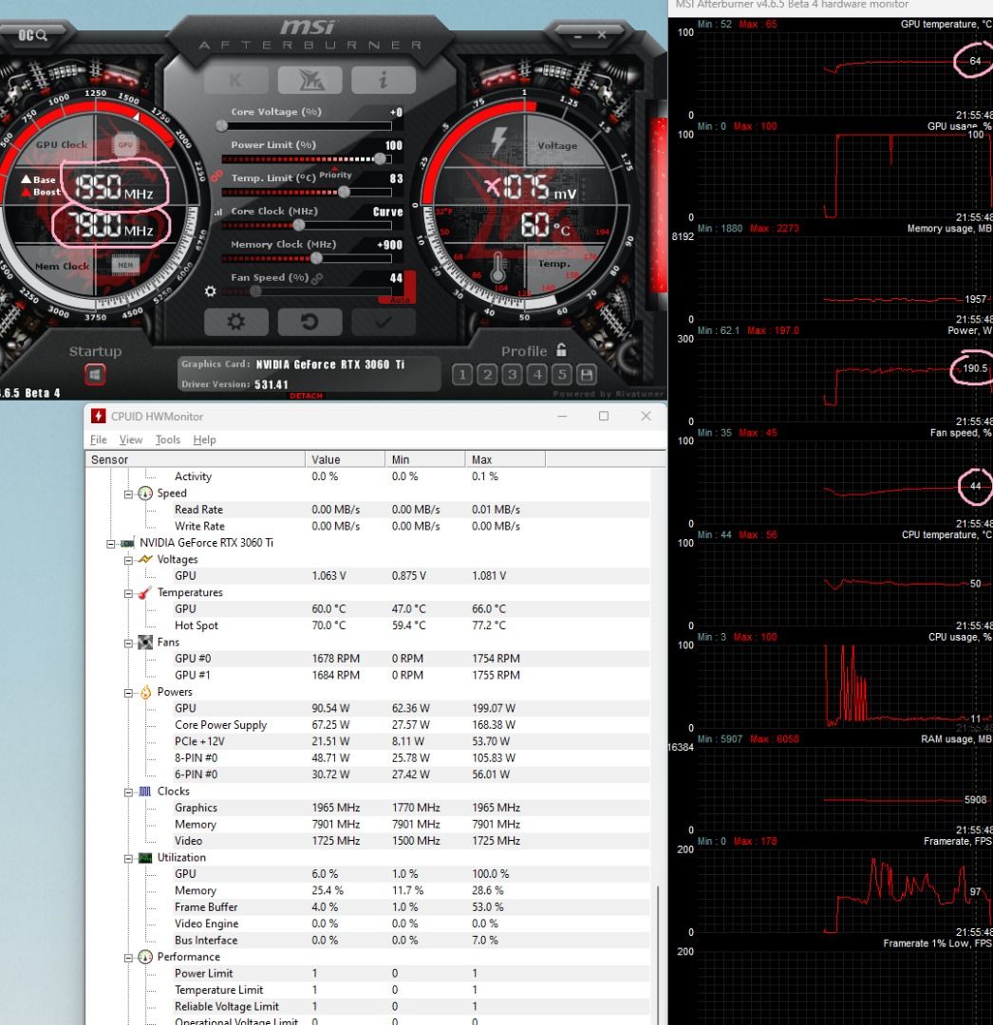Click the MEM chip icon in the clock gauge
This screenshot has height=1025, width=993.
click(125, 265)
